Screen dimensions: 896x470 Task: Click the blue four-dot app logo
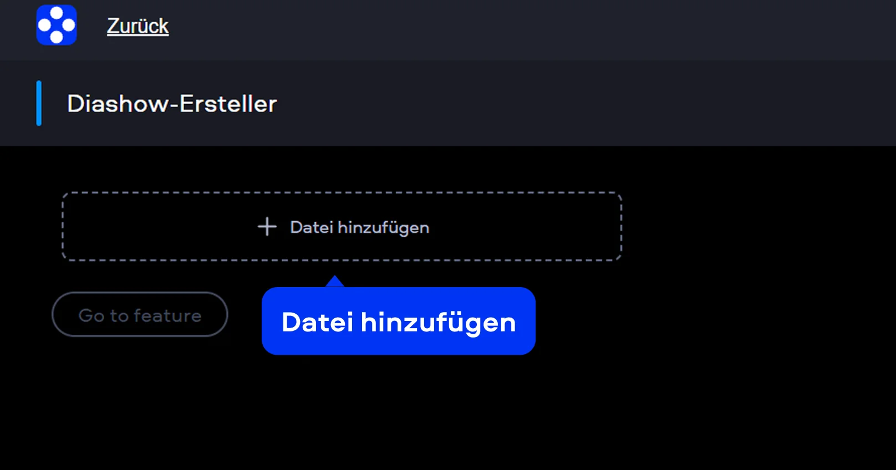(x=57, y=25)
